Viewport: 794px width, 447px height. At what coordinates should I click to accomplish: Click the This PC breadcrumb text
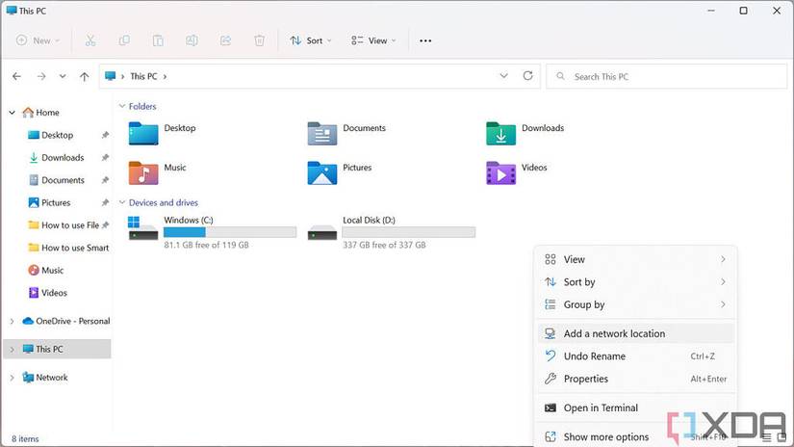pos(143,76)
